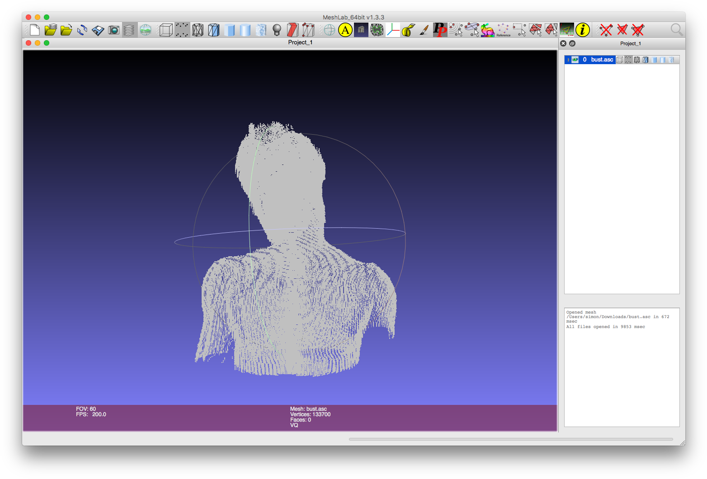Show raster mode globe icon
707x479 pixels.
(145, 30)
